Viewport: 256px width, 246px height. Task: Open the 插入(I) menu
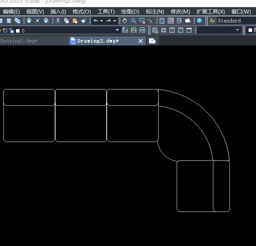pos(58,12)
